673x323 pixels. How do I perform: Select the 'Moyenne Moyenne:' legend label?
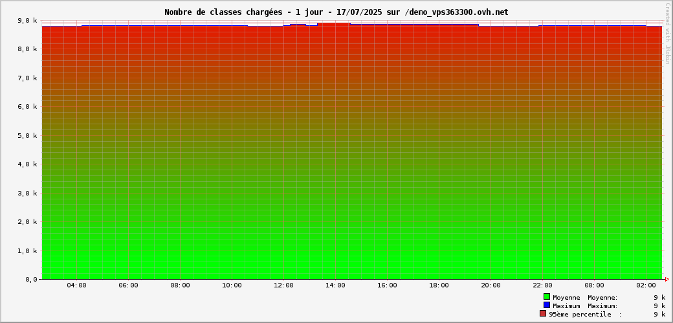click(x=585, y=297)
